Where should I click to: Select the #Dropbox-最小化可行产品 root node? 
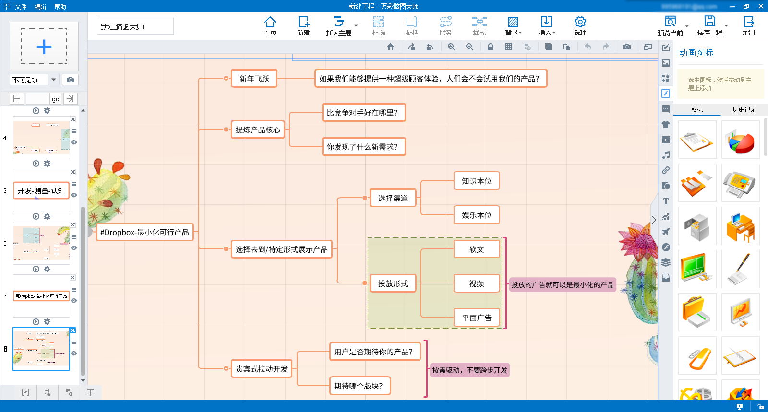pyautogui.click(x=144, y=232)
